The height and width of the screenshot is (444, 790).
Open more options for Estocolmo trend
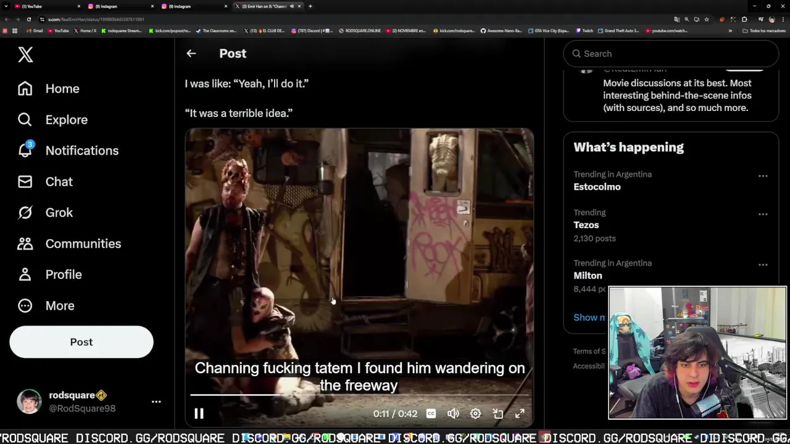click(763, 176)
